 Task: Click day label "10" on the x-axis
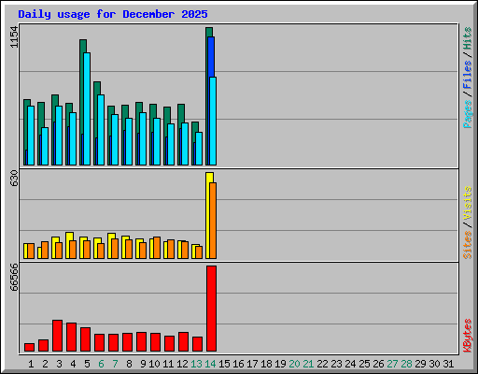[x=154, y=364]
